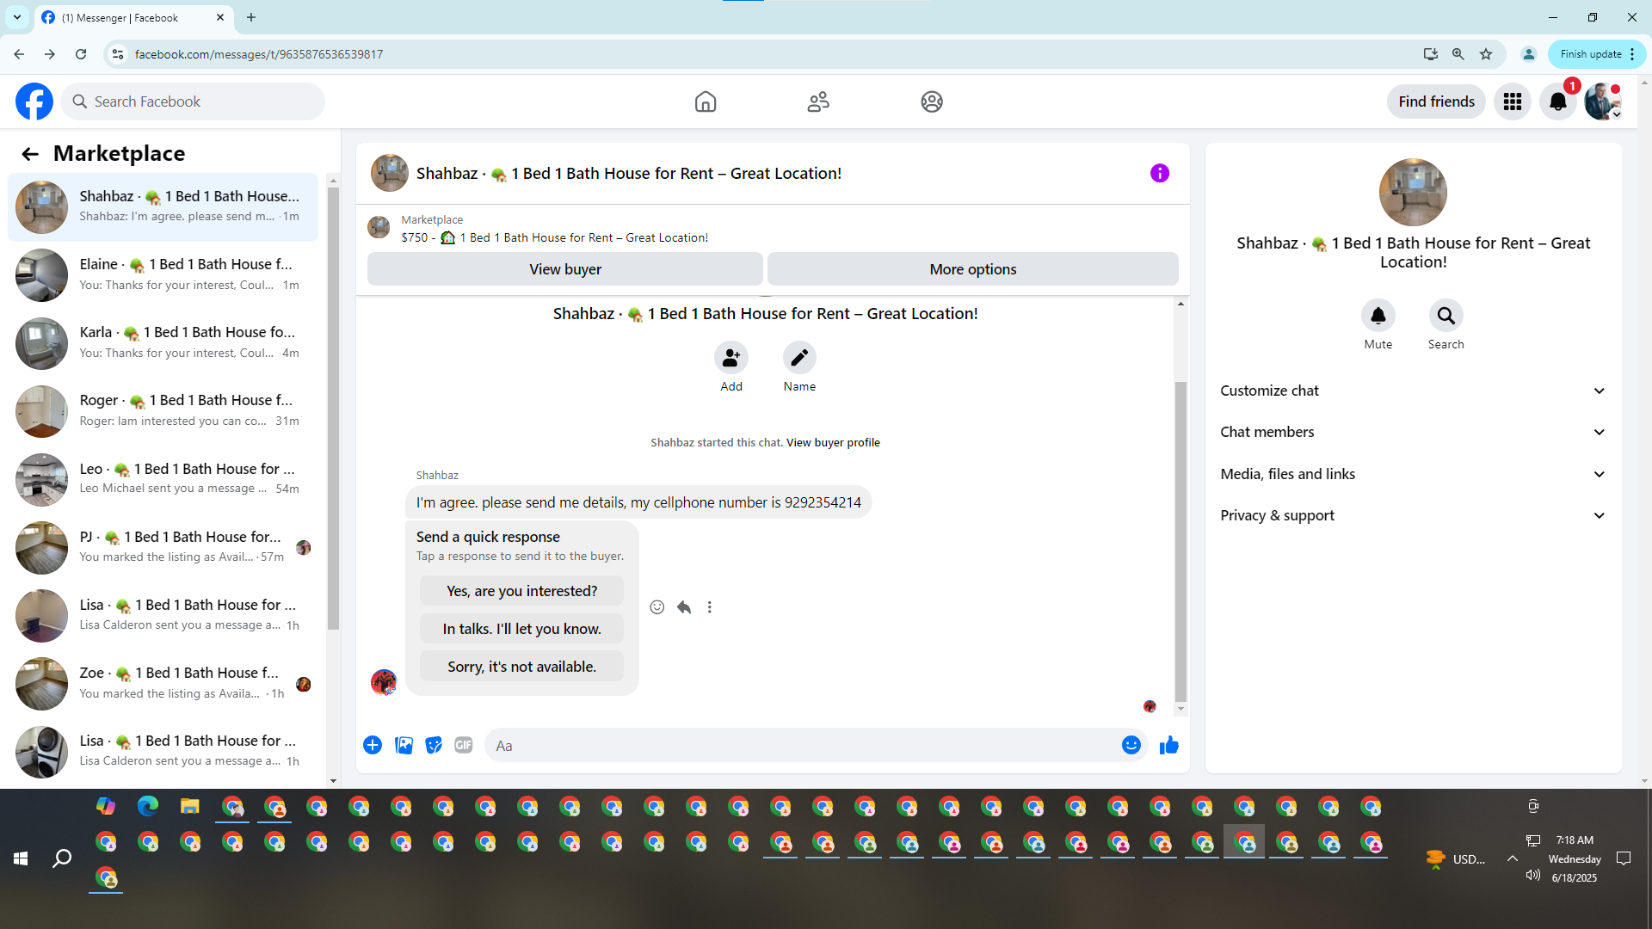Click Finish update in Chrome

pyautogui.click(x=1596, y=54)
